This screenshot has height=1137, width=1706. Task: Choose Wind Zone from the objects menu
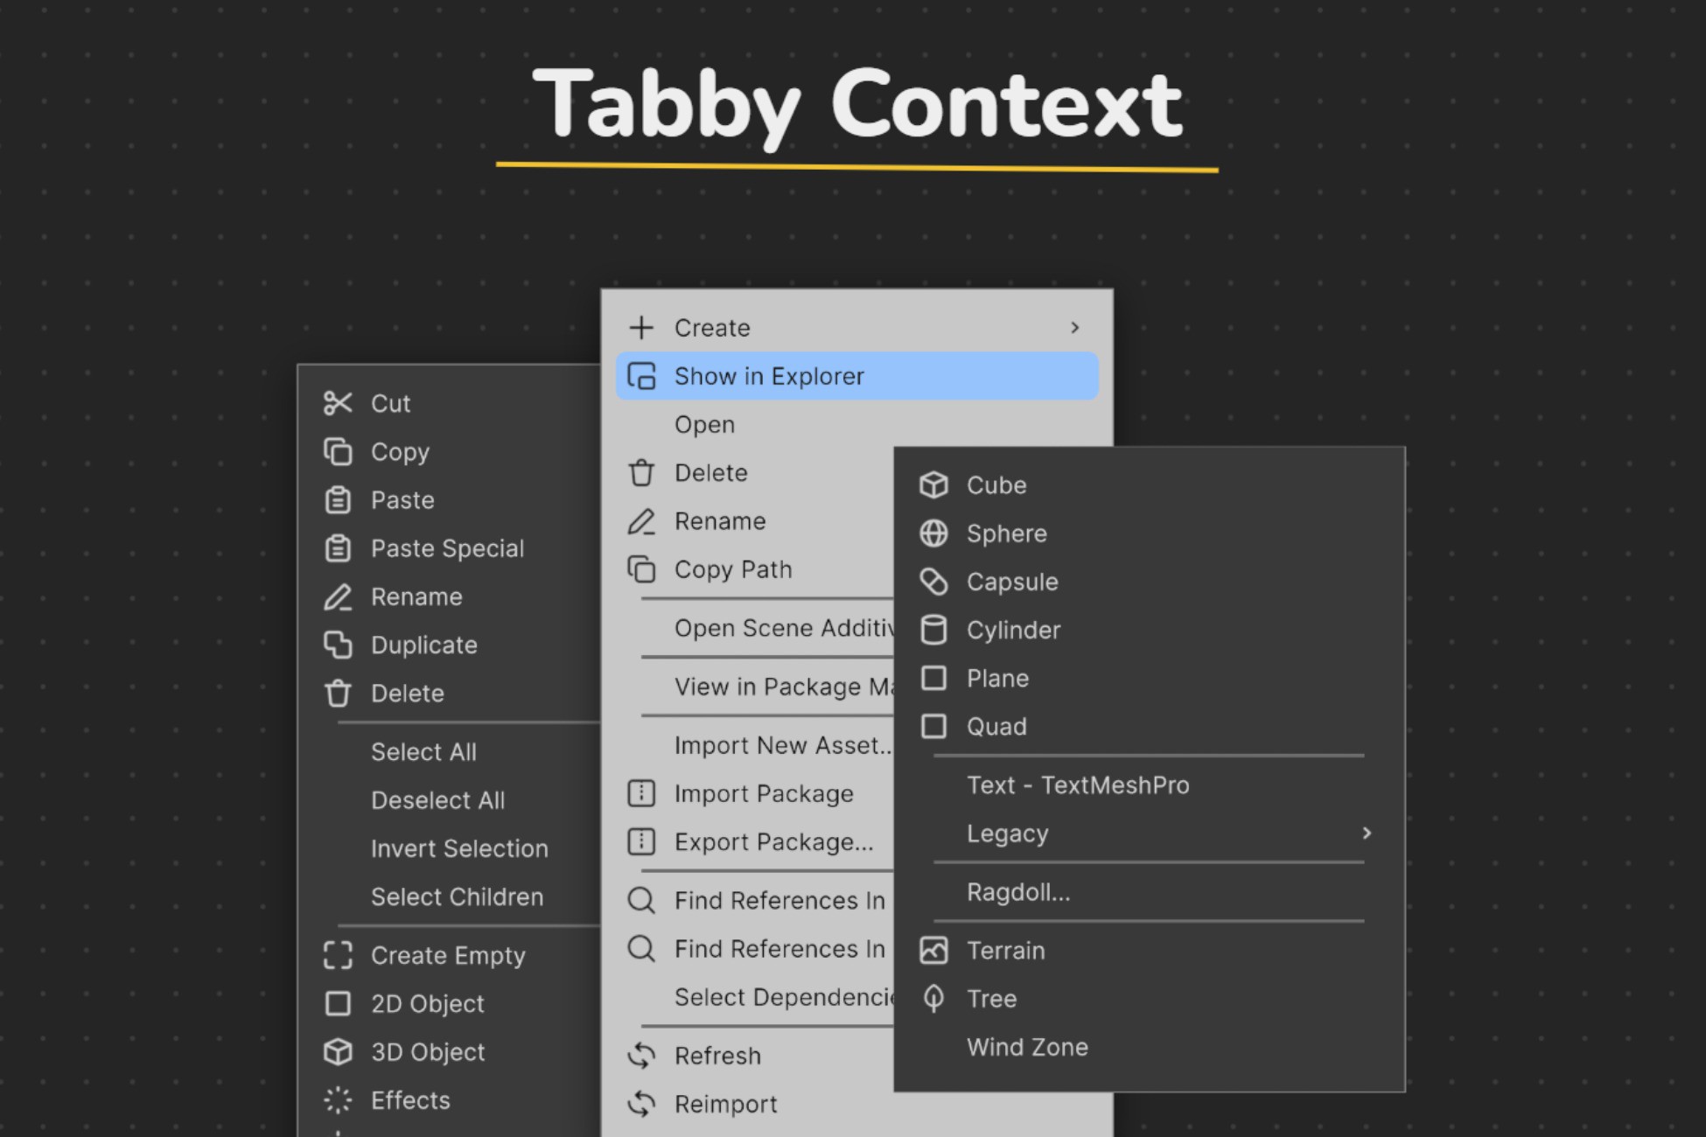(x=1028, y=1047)
